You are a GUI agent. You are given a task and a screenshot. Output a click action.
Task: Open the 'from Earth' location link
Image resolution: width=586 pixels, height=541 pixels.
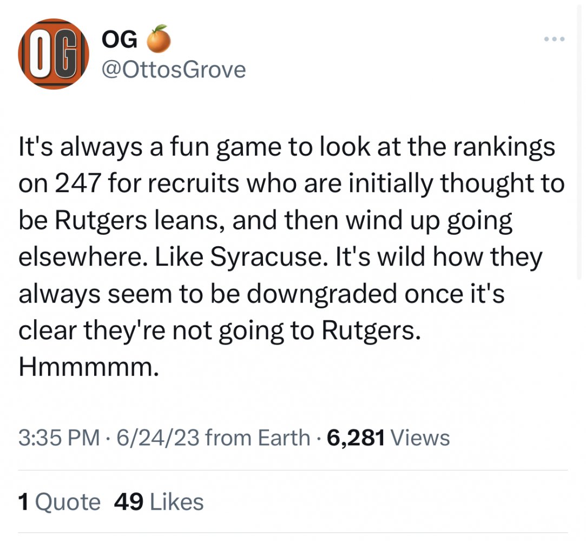point(258,438)
